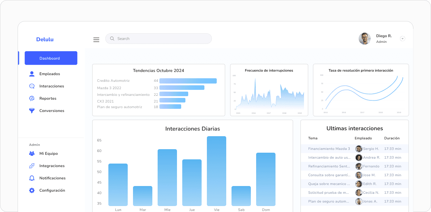
Task: Select the Queja sobre mecanico row
Action: click(x=355, y=184)
